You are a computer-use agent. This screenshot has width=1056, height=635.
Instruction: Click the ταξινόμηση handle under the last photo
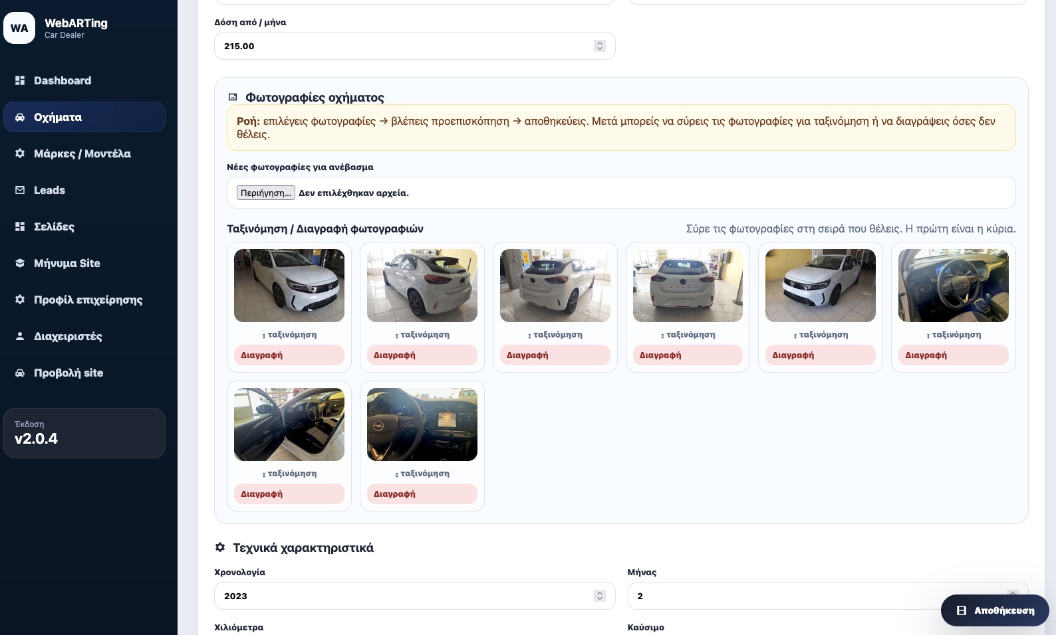[422, 474]
